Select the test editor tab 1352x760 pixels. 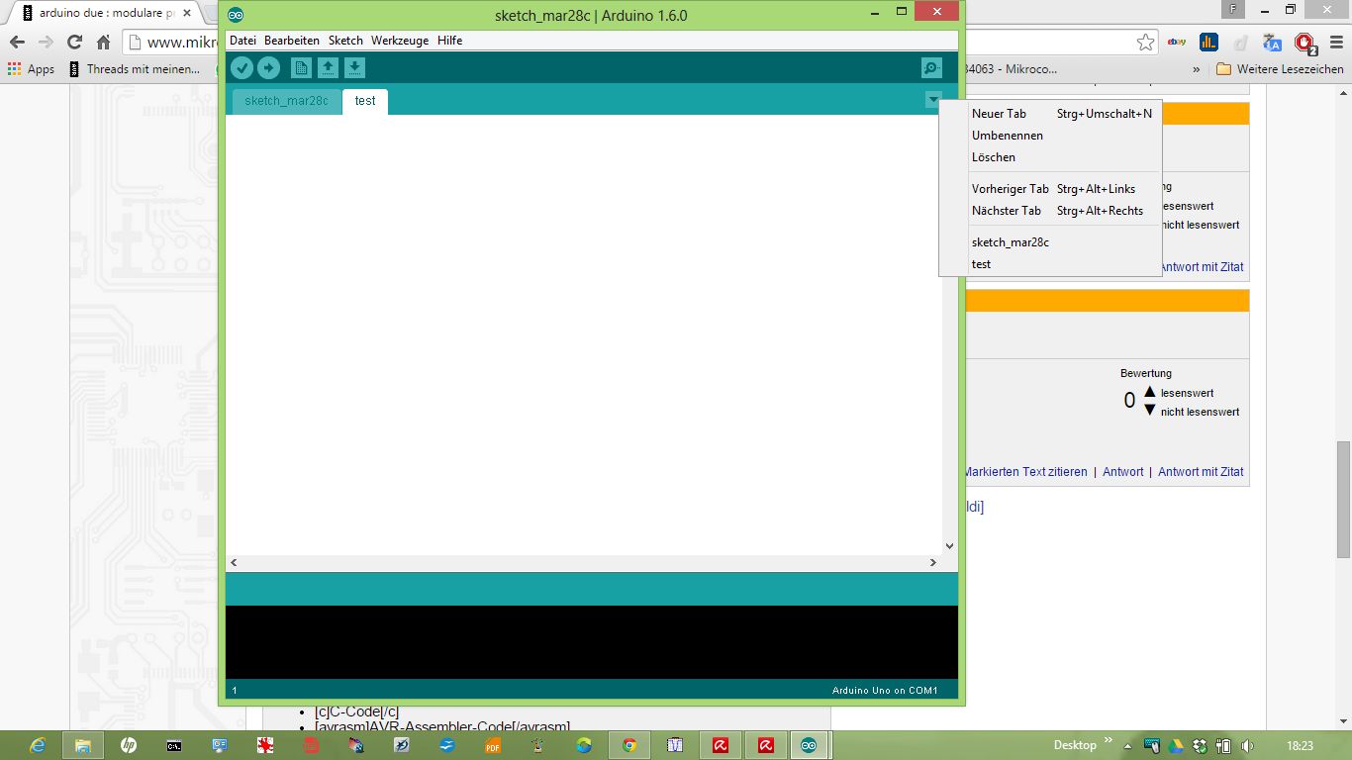365,101
